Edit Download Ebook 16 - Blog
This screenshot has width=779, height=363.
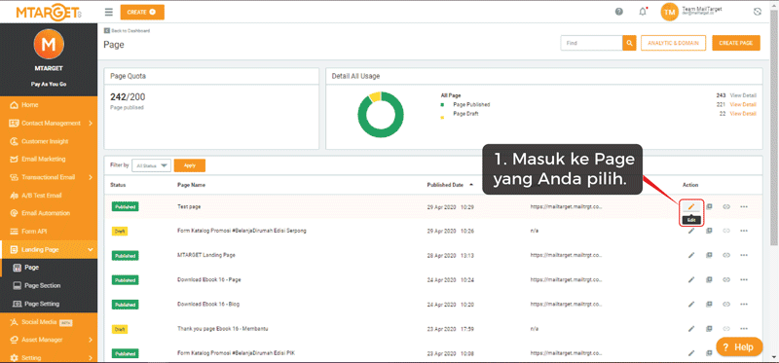point(691,304)
